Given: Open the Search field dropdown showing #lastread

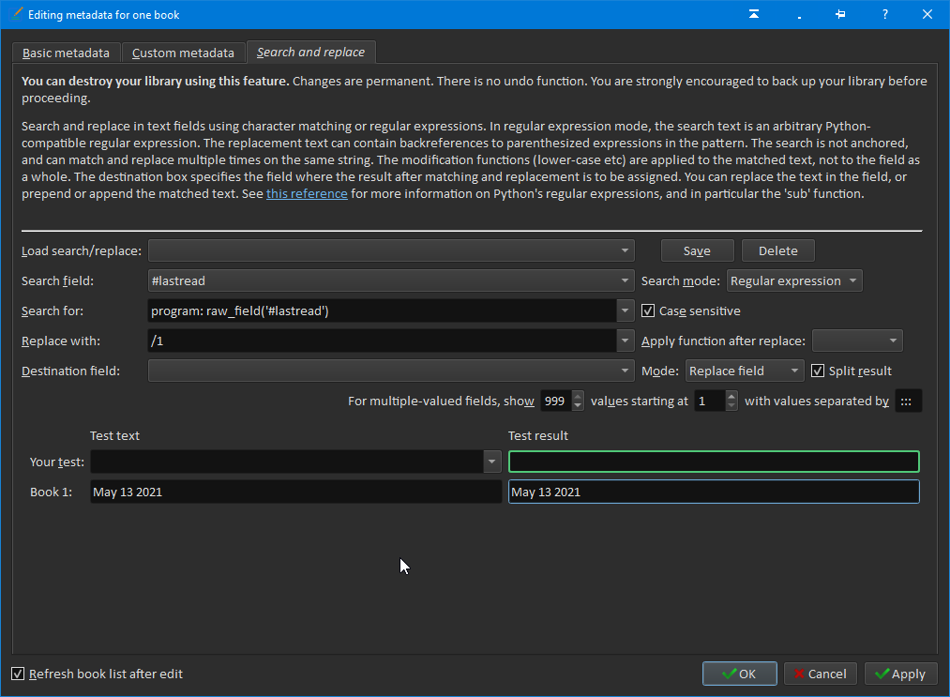Looking at the screenshot, I should [391, 280].
